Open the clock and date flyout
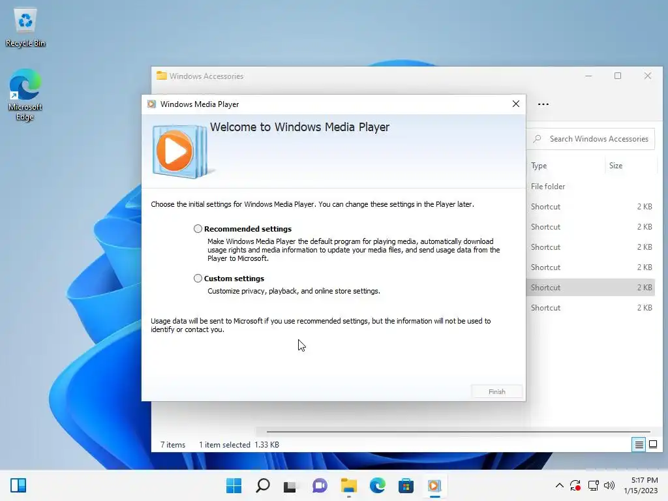The height and width of the screenshot is (501, 668). [x=641, y=485]
